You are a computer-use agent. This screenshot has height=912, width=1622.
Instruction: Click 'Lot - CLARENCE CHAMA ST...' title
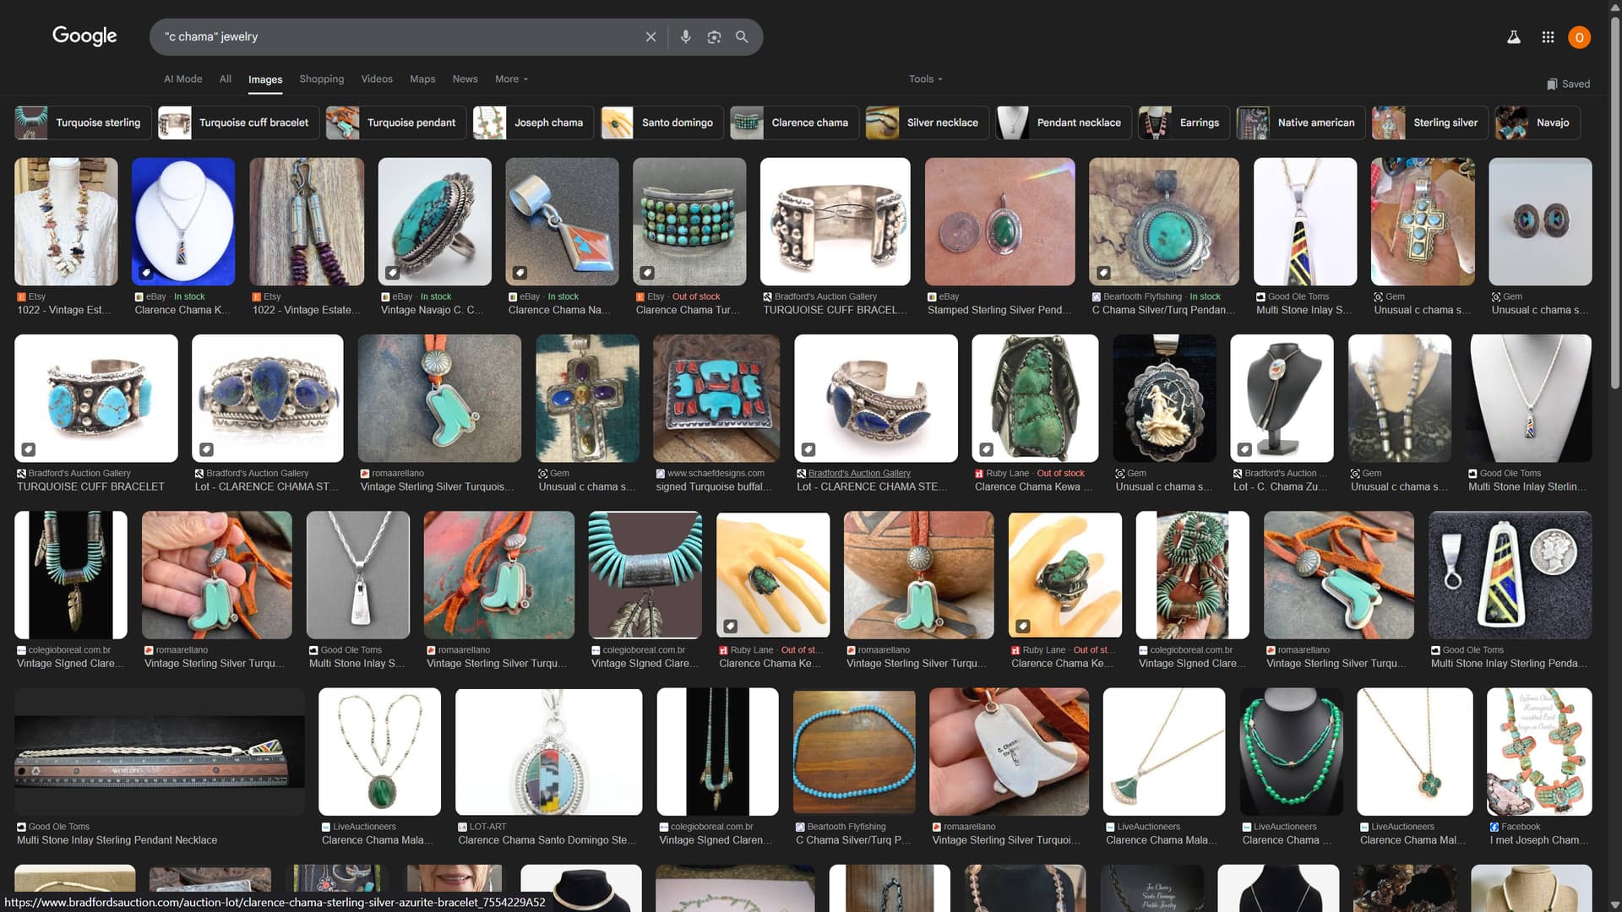[x=266, y=487]
